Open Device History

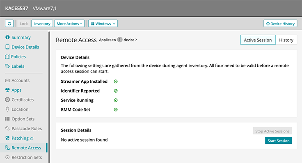point(280,24)
